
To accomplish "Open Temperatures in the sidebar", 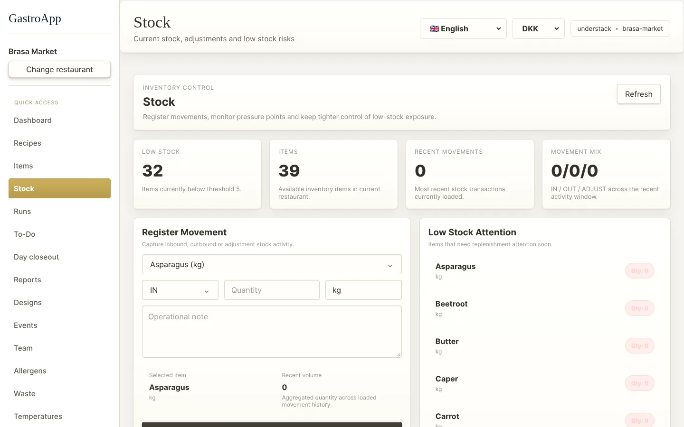I will pyautogui.click(x=59, y=417).
